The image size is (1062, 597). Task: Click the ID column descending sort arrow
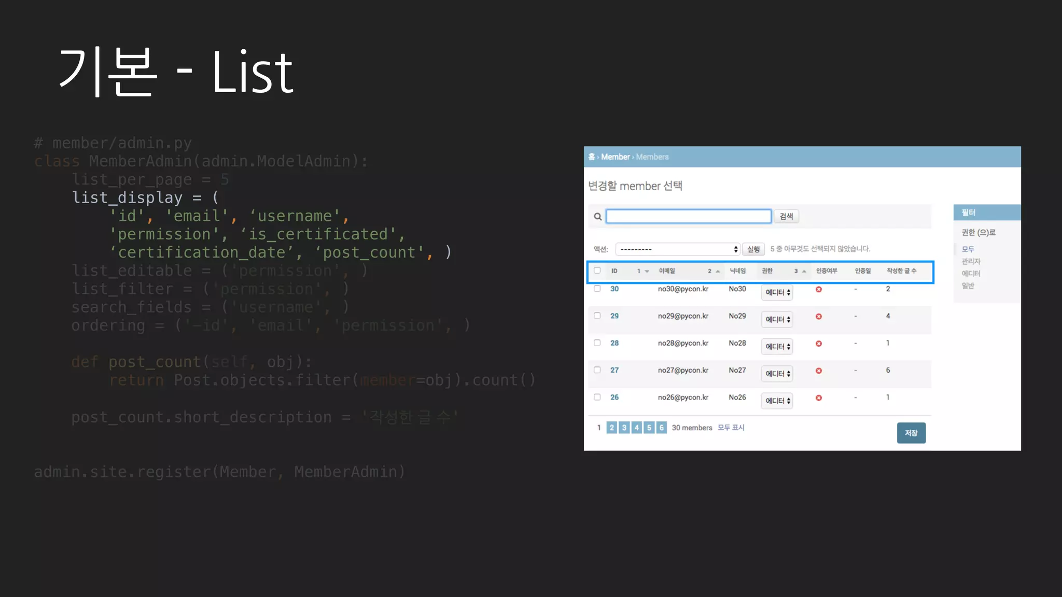point(647,271)
